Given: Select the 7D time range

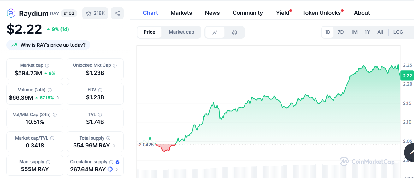Looking at the screenshot, I should click(340, 32).
